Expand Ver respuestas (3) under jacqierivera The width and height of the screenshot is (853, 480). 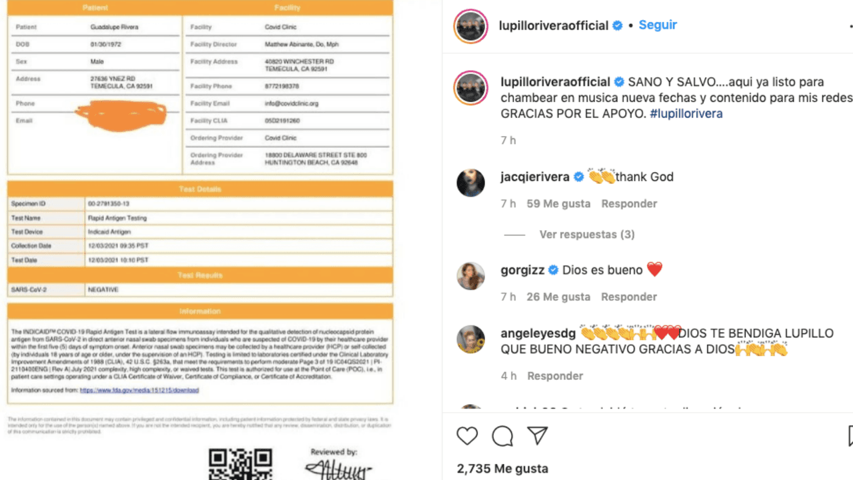click(587, 235)
